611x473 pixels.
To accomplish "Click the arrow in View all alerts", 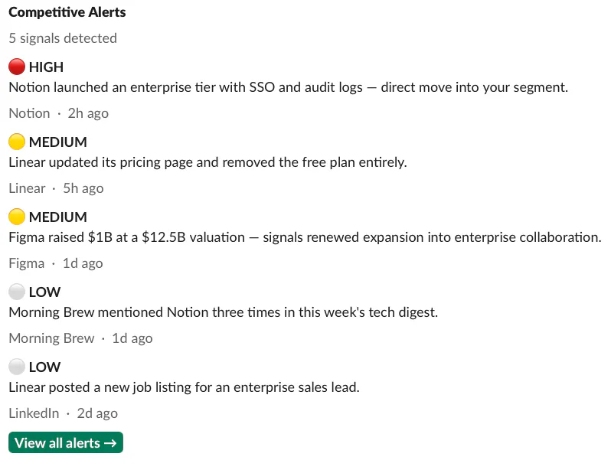I will point(110,443).
